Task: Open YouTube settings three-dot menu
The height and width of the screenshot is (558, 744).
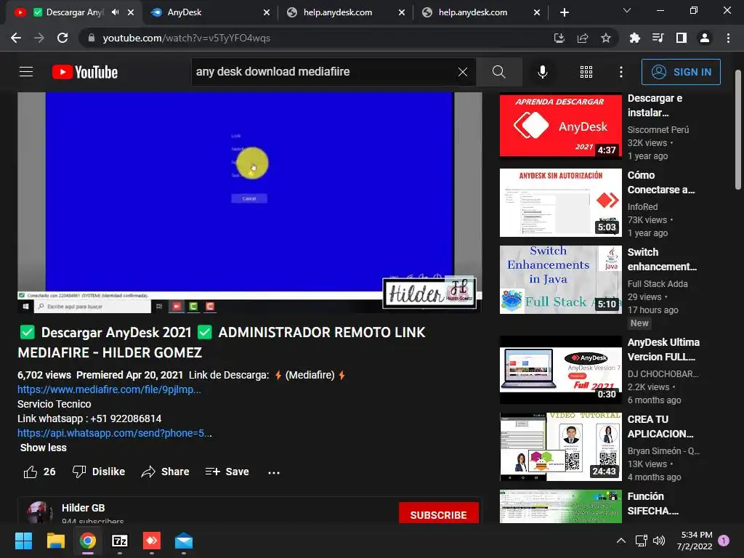Action: [x=621, y=72]
